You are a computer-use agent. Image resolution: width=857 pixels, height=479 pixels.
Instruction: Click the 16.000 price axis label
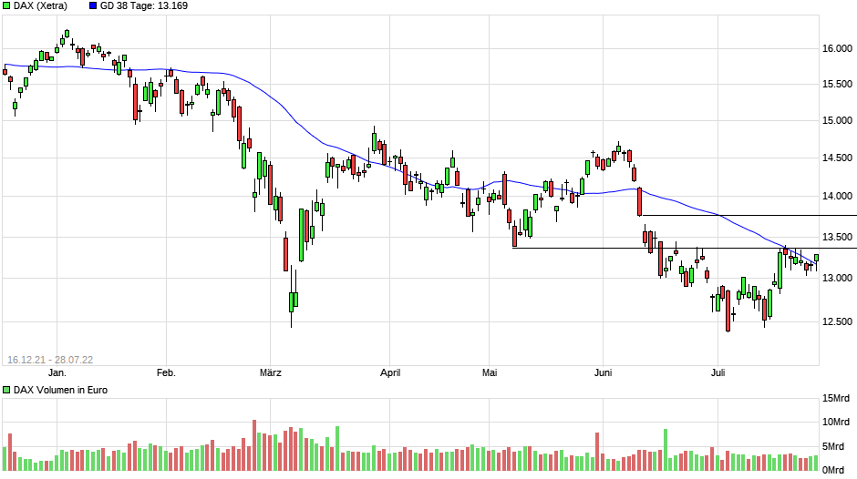[x=838, y=49]
